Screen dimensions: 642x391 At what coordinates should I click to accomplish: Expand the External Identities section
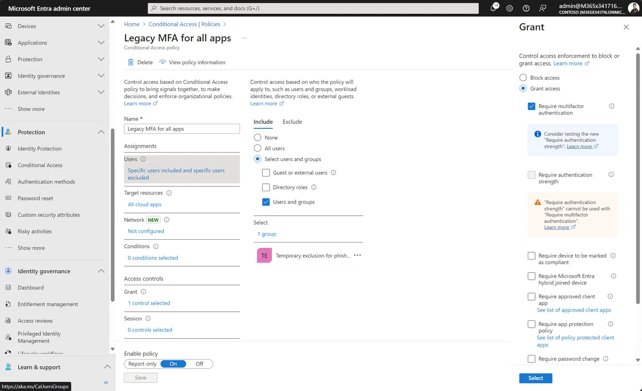(101, 92)
